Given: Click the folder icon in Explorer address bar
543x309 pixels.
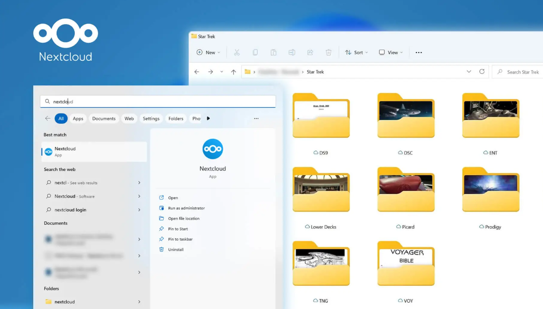Looking at the screenshot, I should pyautogui.click(x=248, y=72).
